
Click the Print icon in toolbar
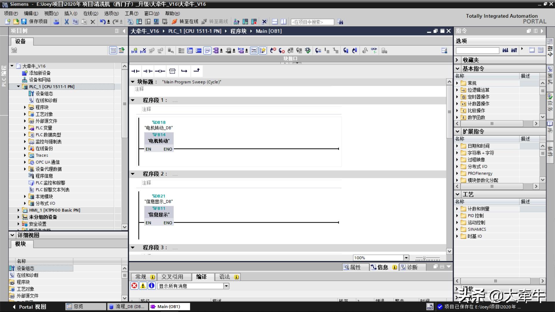pos(56,22)
